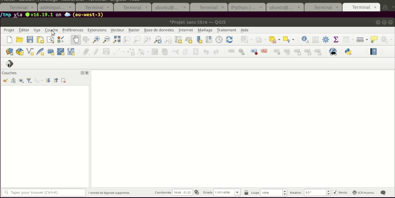This screenshot has width=395, height=198.
Task: Zoom to the previous extent
Action: [x=158, y=40]
